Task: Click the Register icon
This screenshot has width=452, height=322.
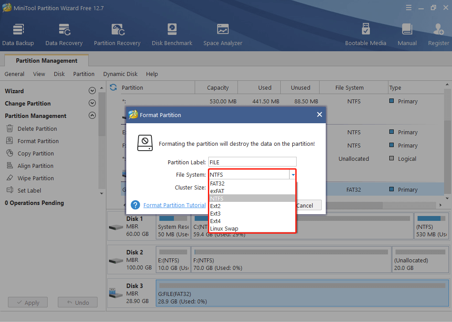Action: 438,30
